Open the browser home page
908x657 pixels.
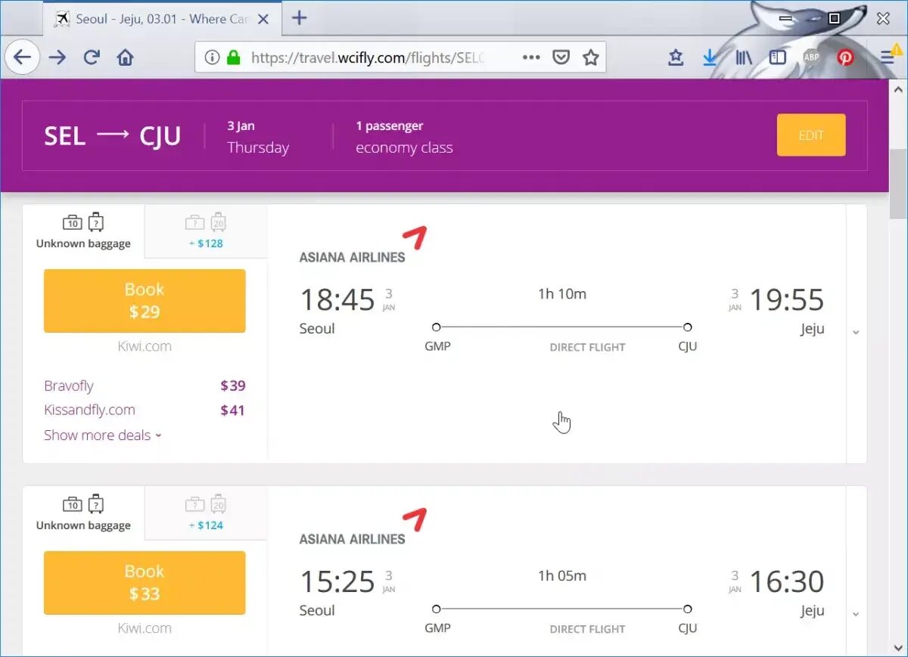(126, 57)
